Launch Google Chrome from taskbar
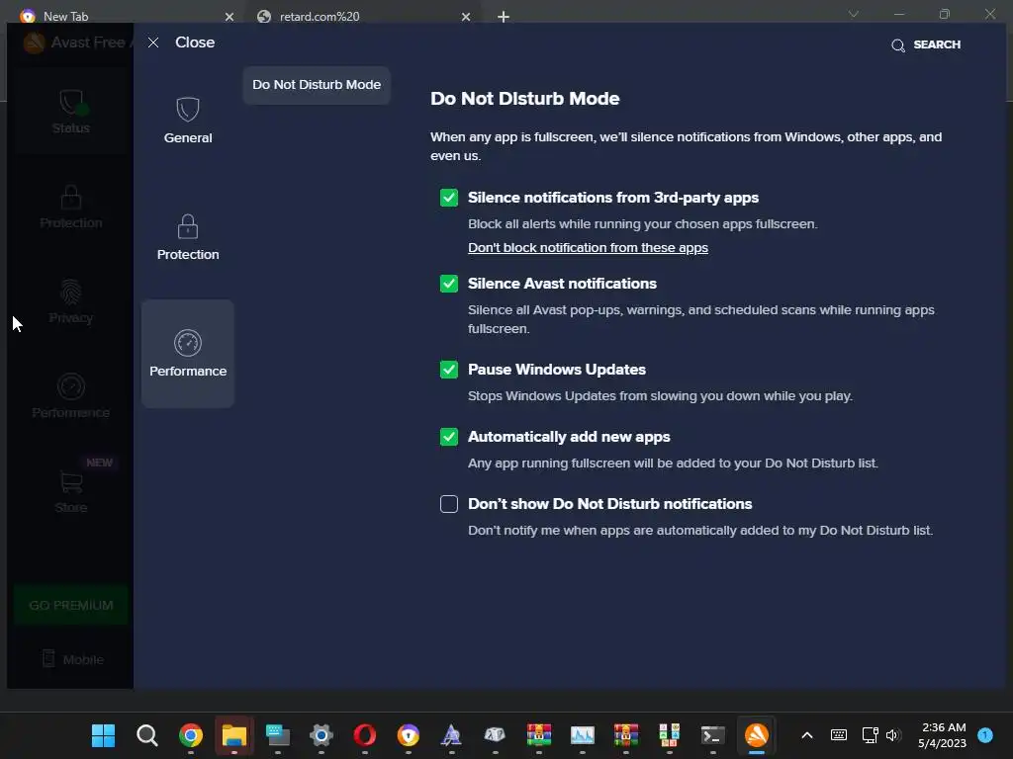The height and width of the screenshot is (759, 1013). pos(191,735)
